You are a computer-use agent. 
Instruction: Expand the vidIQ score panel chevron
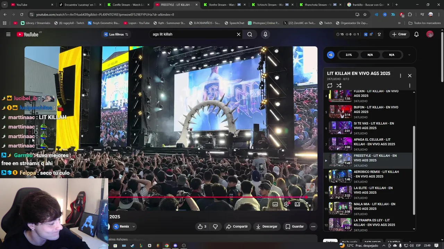tap(409, 55)
